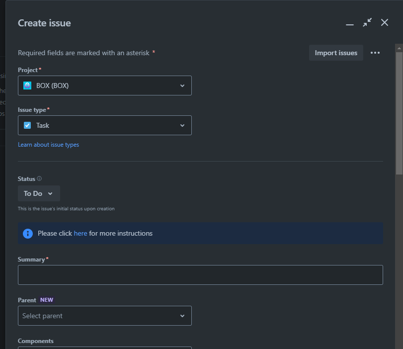
Task: Click the blue info circle in banner
Action: coord(28,234)
